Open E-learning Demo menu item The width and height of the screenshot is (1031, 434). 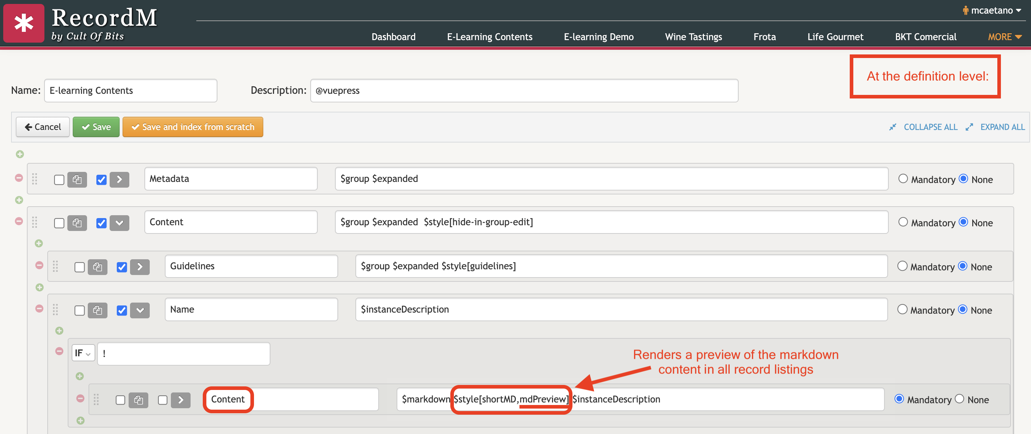click(x=599, y=37)
